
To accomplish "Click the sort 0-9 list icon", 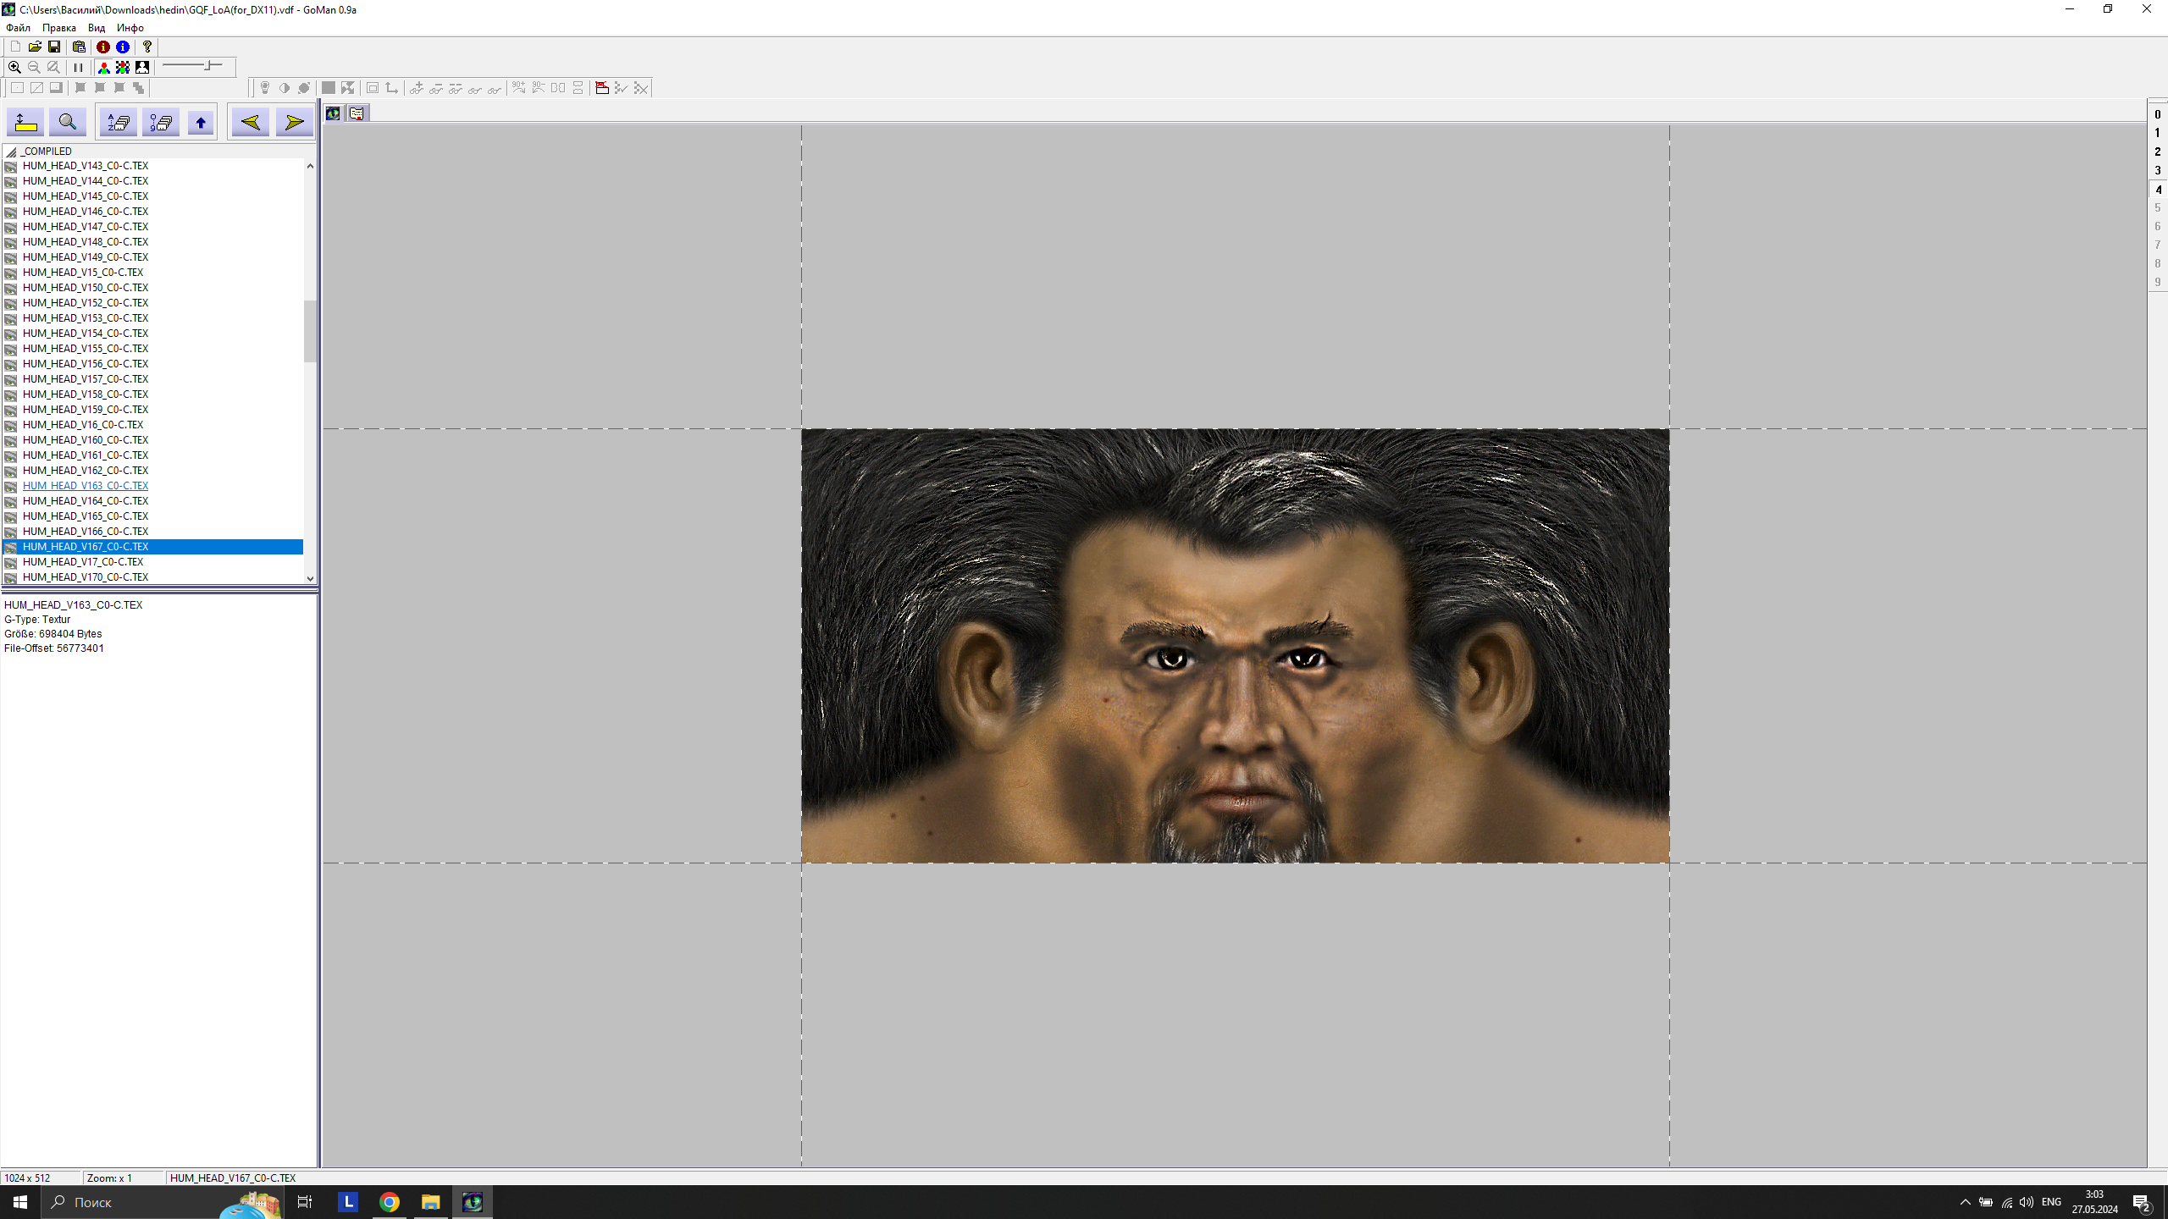I will click(161, 123).
